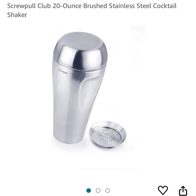Tap the round strainer cap in photo
This screenshot has height=196, width=196.
point(108,135)
